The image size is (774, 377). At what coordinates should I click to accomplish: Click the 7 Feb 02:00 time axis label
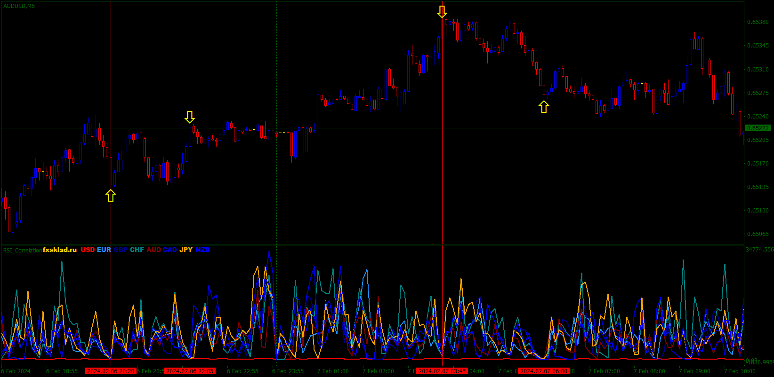(x=379, y=371)
